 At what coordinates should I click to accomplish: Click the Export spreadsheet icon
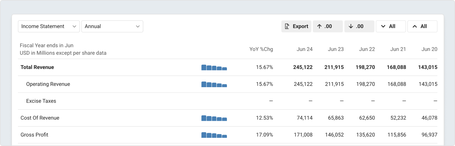[x=287, y=26]
